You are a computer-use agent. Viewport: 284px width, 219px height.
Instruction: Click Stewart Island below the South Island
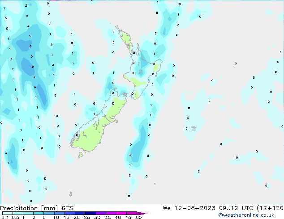(81, 155)
